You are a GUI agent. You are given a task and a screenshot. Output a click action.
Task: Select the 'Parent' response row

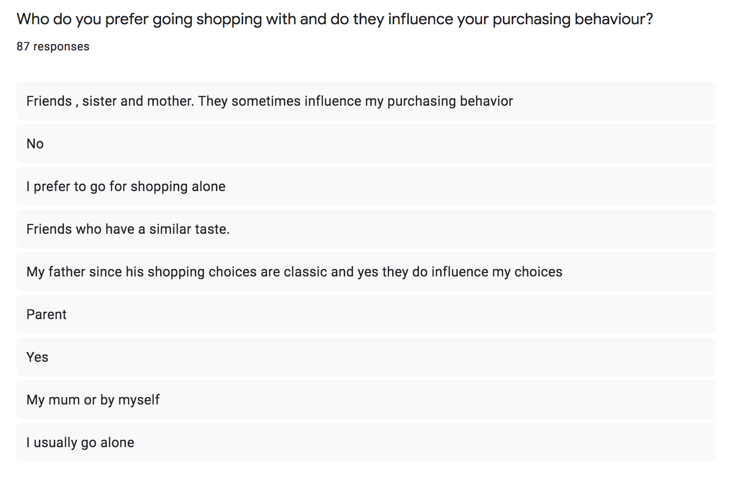pos(366,314)
